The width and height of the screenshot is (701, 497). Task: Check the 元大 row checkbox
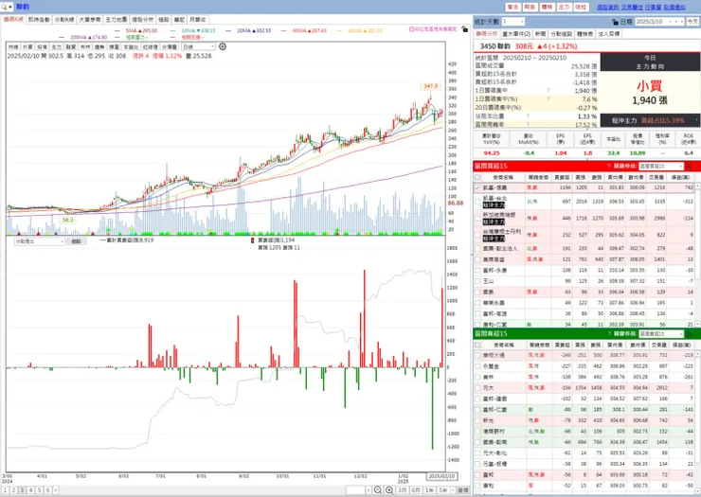tap(477, 388)
